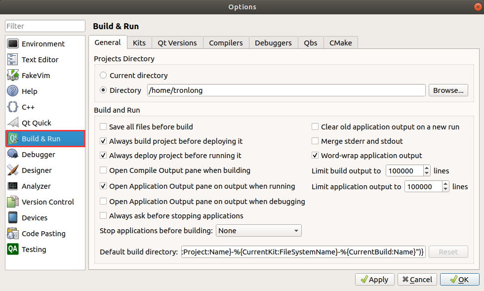Open the Environment settings icon
Viewport: 484px width, 291px height.
[x=13, y=44]
